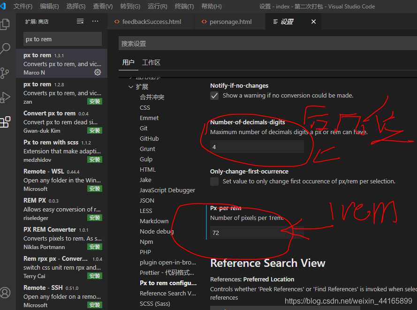Screen dimensions: 417x310
Task: Open the 帮助(H) menu
Action: 212,7
